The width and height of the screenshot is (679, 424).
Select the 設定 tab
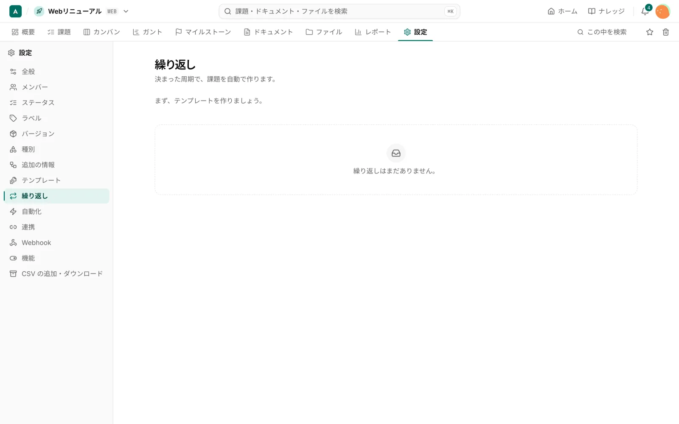point(415,32)
